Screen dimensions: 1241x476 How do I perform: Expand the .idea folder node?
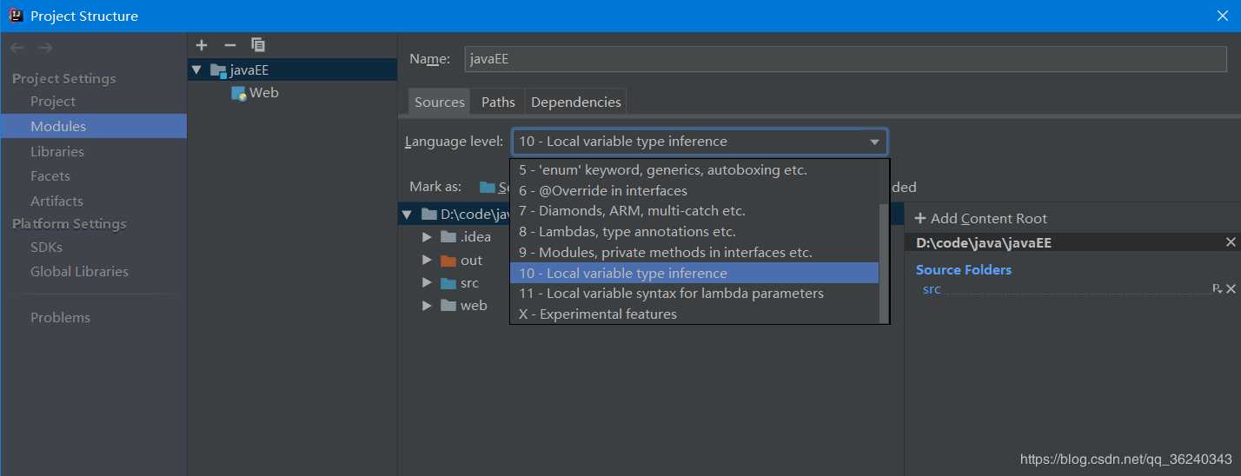point(427,236)
